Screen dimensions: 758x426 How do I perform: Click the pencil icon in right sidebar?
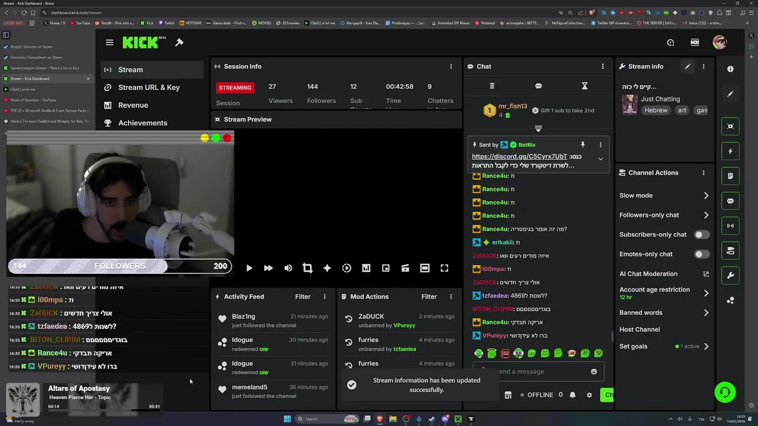click(730, 94)
